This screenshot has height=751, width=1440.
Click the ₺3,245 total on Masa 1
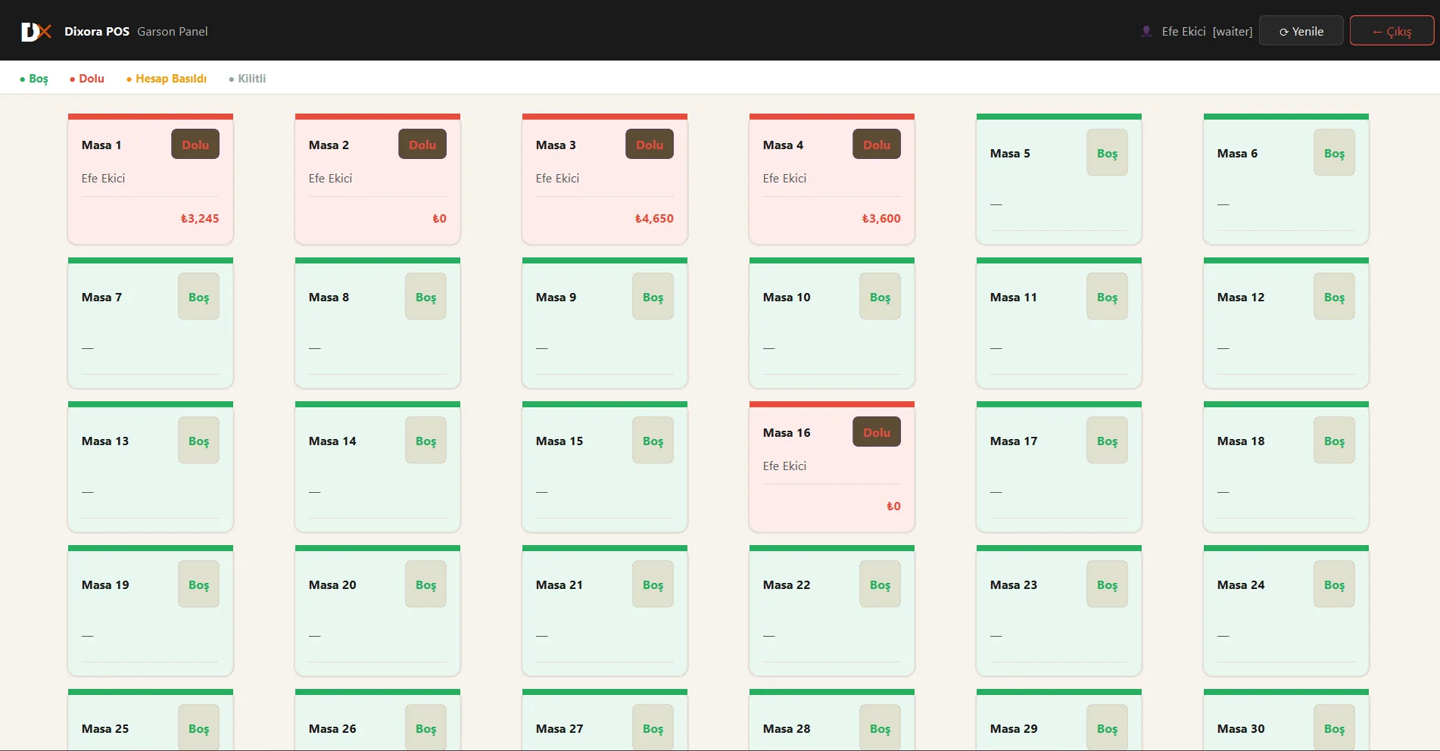[200, 219]
